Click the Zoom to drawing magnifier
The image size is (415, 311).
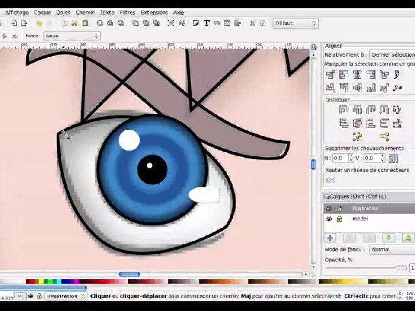pos(110,23)
